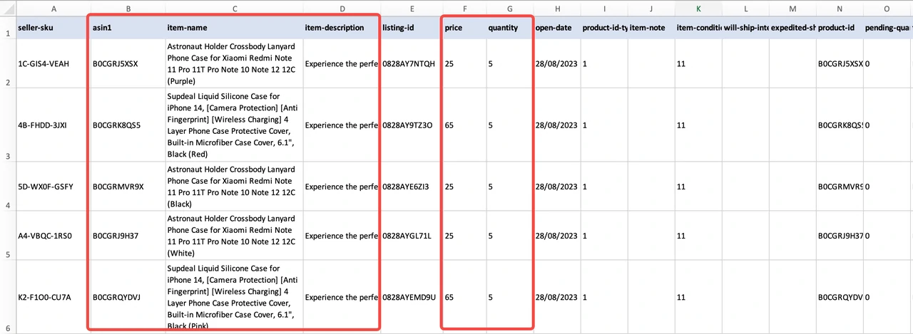The height and width of the screenshot is (334, 913).
Task: Select the price header cell
Action: tap(454, 28)
